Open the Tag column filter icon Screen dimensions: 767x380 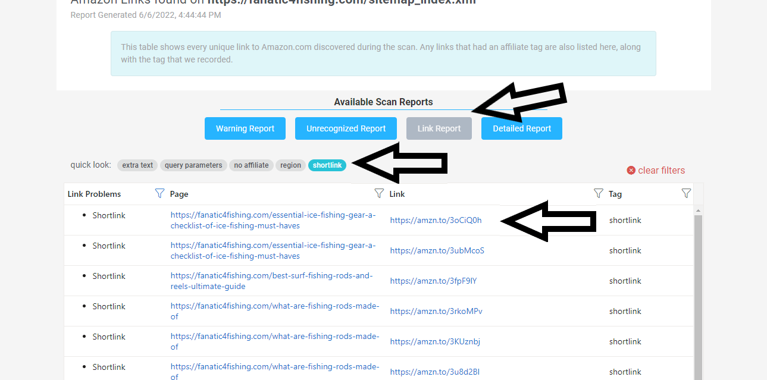pyautogui.click(x=686, y=193)
